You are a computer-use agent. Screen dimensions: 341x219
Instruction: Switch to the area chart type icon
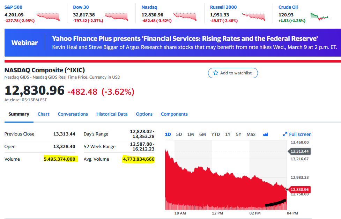click(266, 134)
